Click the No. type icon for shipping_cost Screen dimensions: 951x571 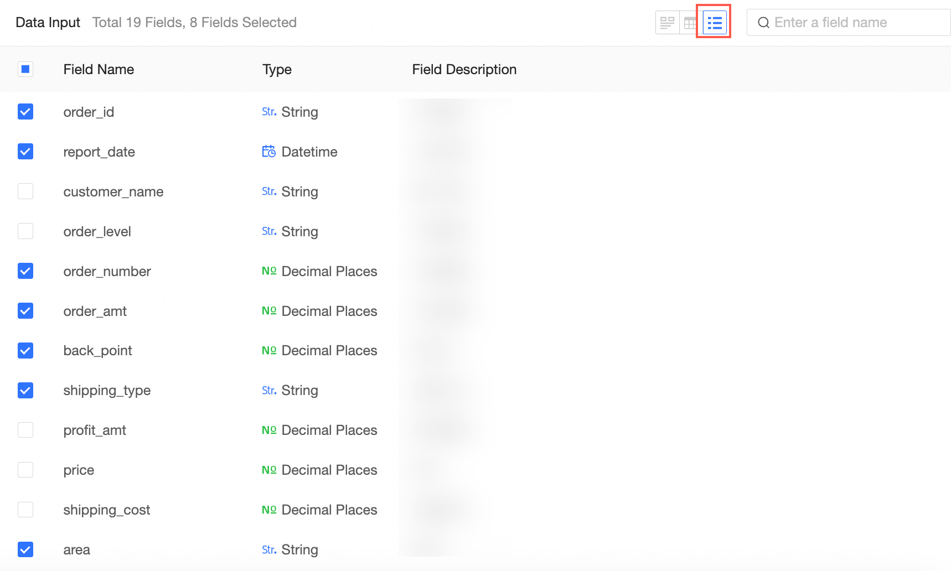click(269, 510)
